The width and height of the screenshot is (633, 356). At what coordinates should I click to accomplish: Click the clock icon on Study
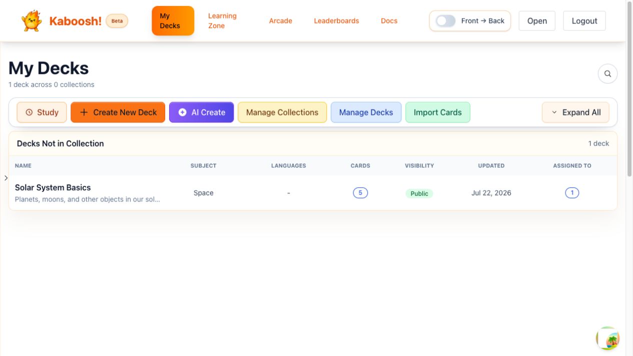(x=29, y=112)
